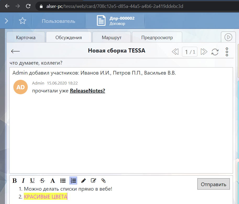Toggle underline formatting
239x204 pixels.
tap(32, 181)
